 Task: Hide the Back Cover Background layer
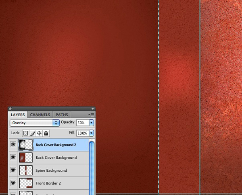[13, 157]
